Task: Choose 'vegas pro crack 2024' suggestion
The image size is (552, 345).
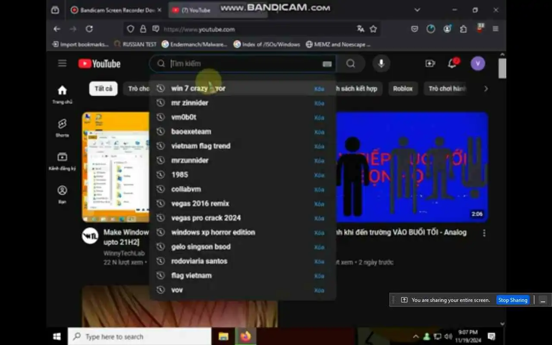Action: [242, 218]
